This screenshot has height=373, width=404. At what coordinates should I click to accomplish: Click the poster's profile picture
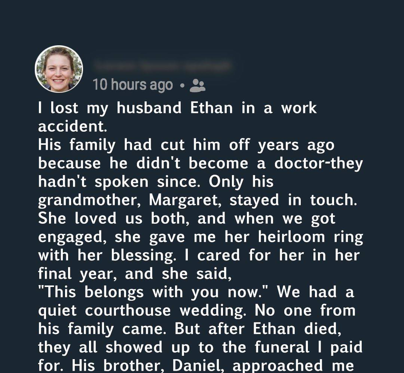pos(59,69)
